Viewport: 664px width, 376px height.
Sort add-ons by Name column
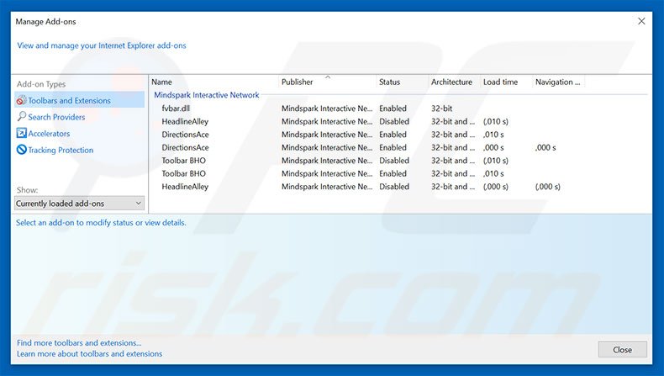click(x=162, y=82)
